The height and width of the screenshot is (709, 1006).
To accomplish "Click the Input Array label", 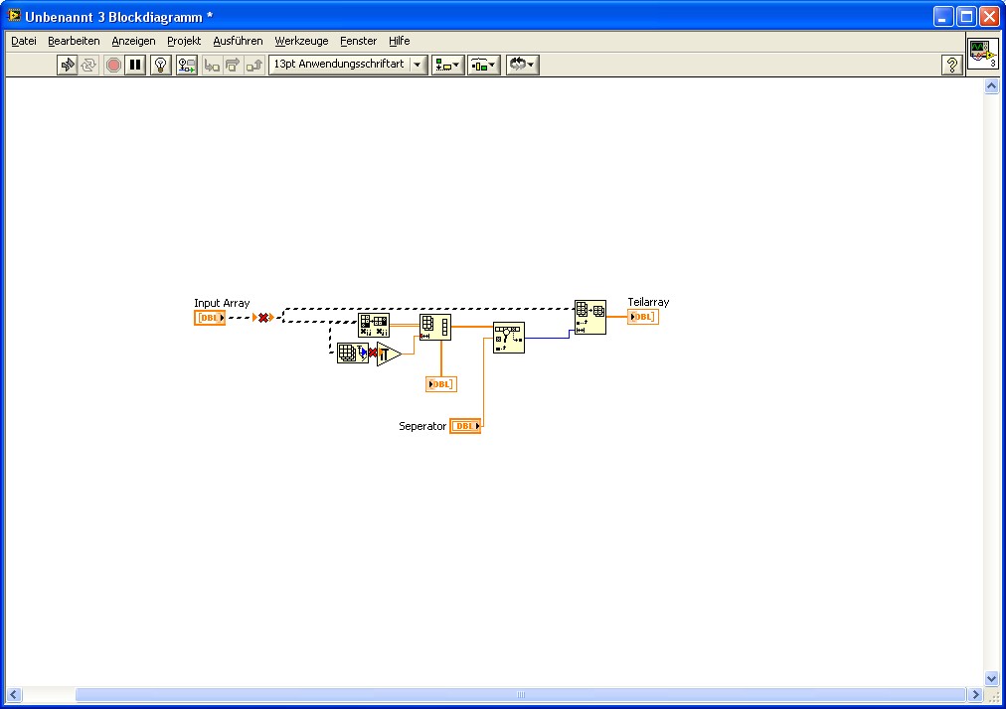I will pyautogui.click(x=222, y=303).
